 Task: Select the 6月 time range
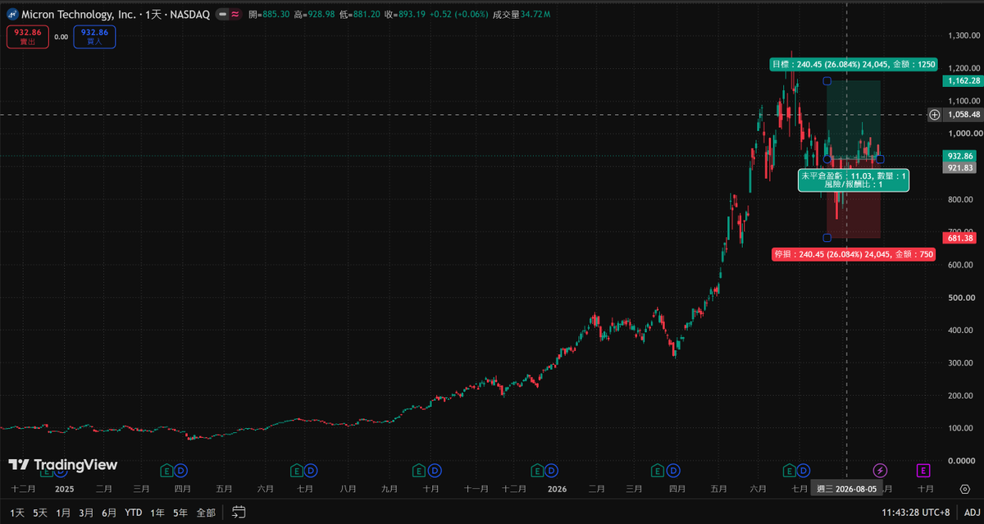(109, 513)
